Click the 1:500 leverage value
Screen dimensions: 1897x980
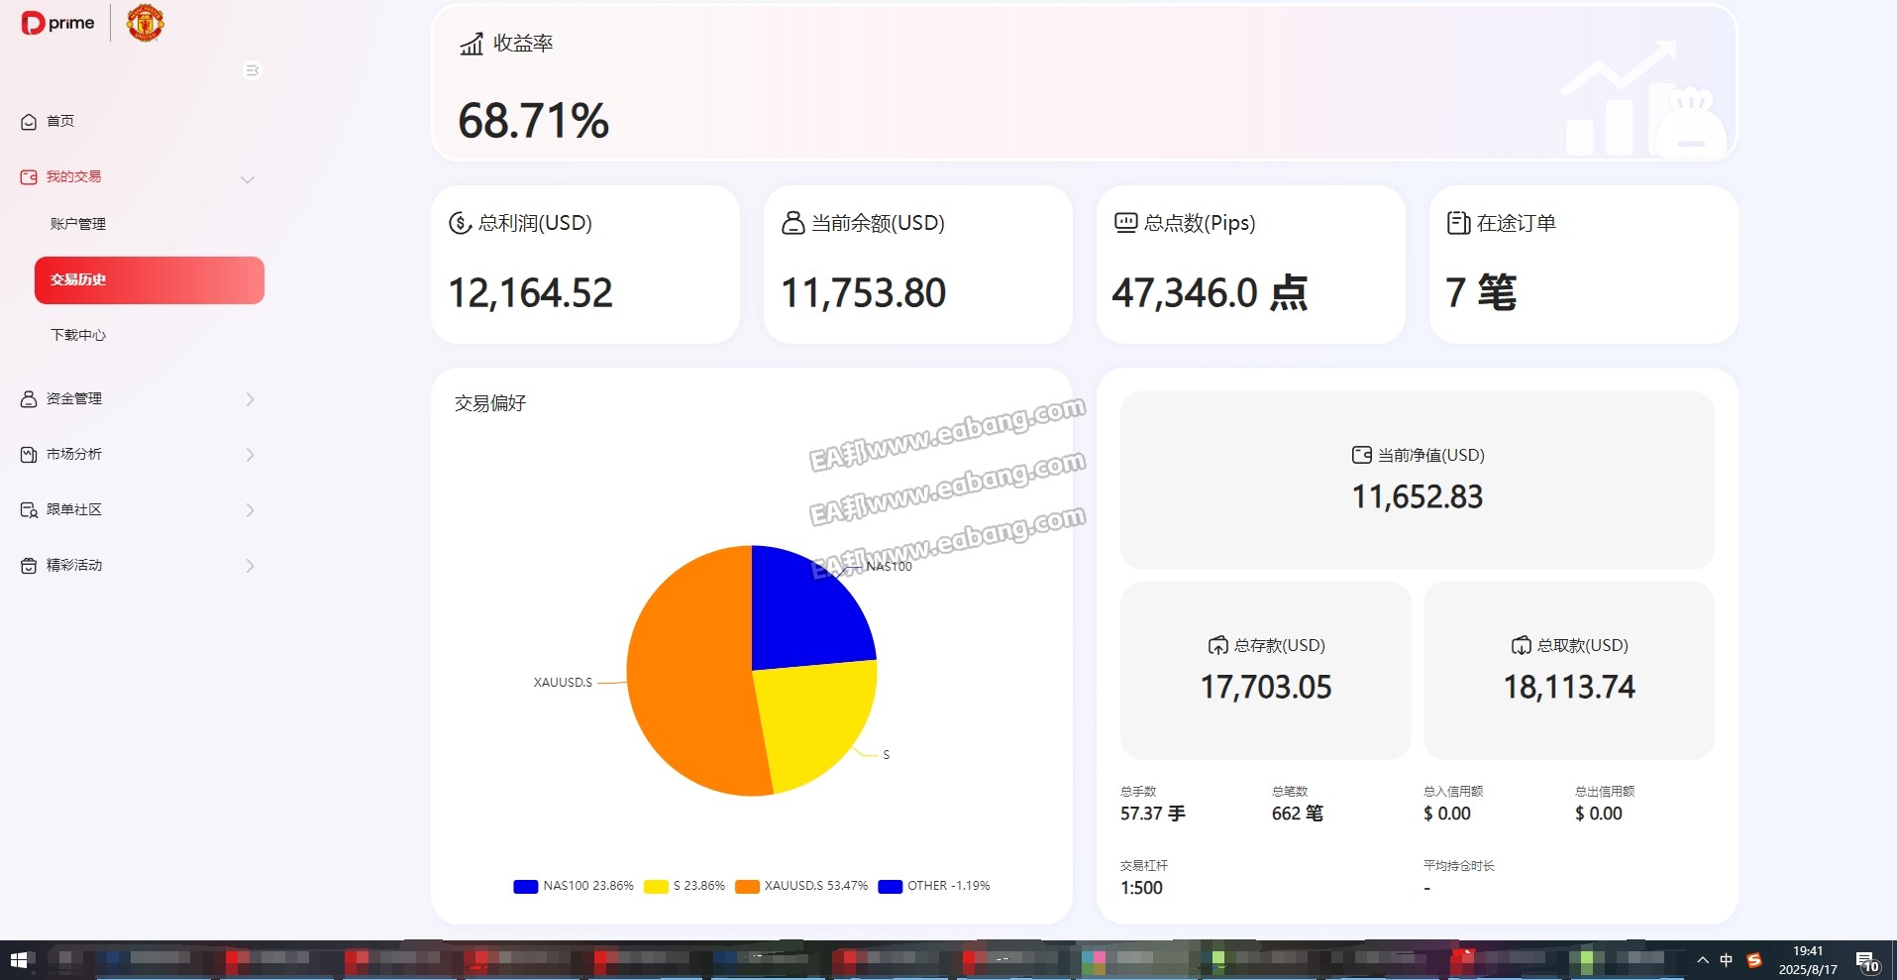coord(1141,888)
